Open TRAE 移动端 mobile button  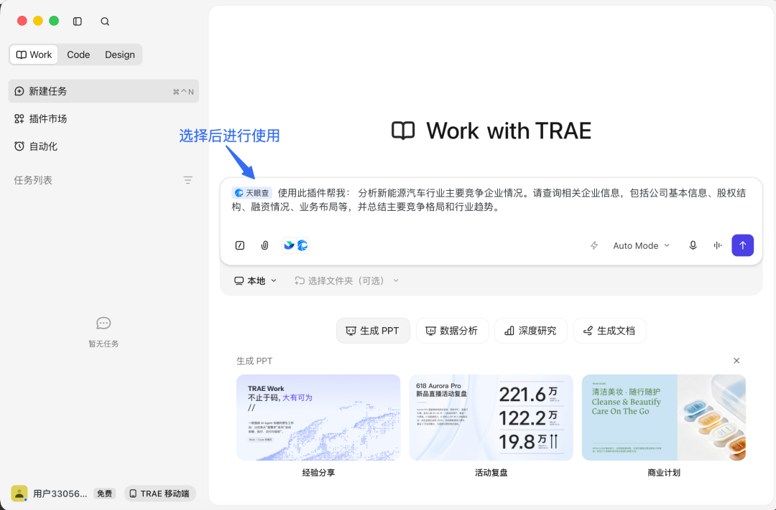(160, 494)
